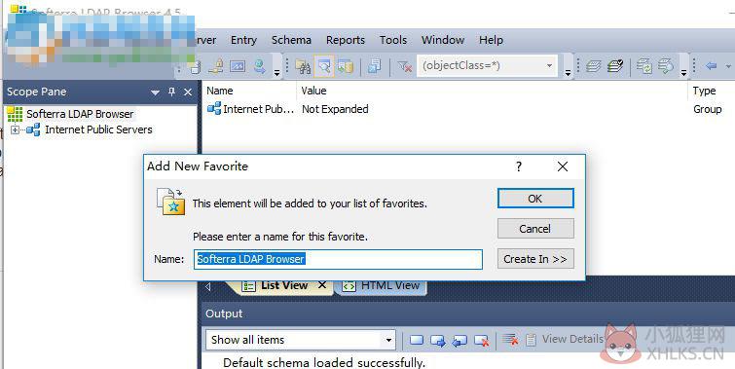
Task: Click the Not Expanded value cell
Action: coord(335,109)
